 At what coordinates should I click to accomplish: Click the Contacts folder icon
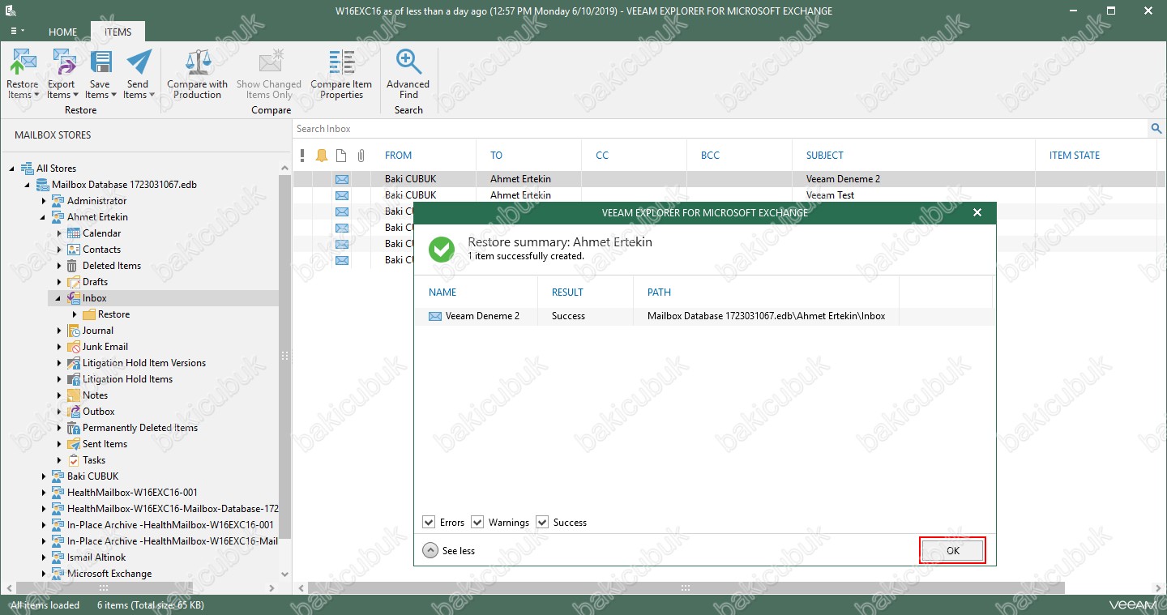74,250
